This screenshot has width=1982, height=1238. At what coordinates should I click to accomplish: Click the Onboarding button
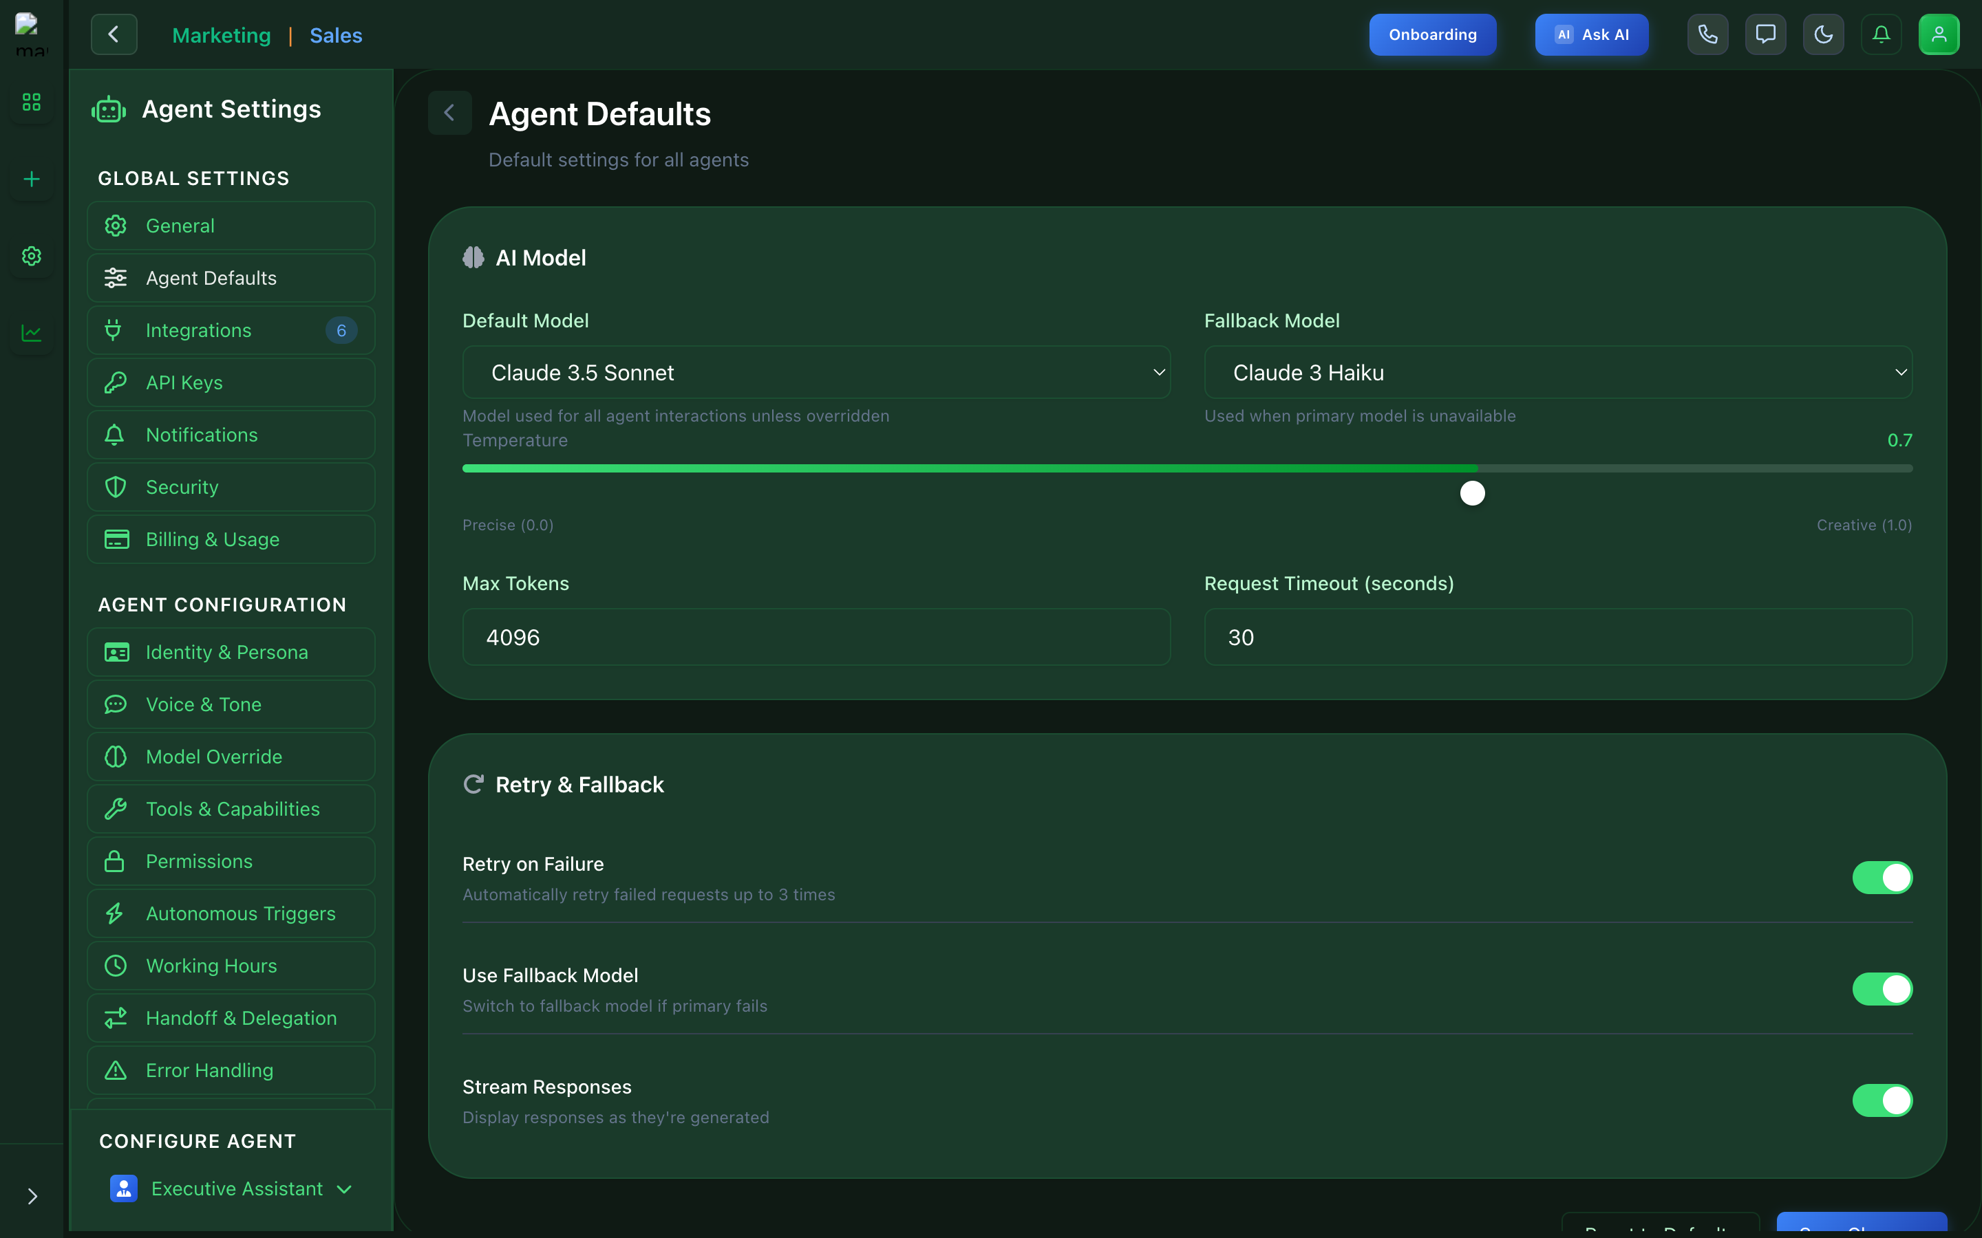pos(1432,34)
